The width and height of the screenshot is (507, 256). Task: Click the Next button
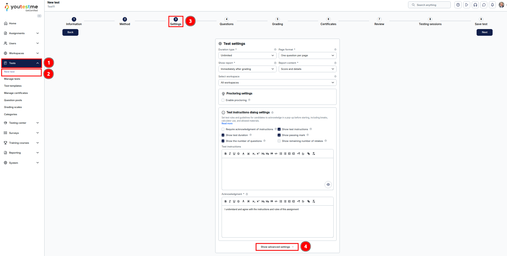click(485, 32)
